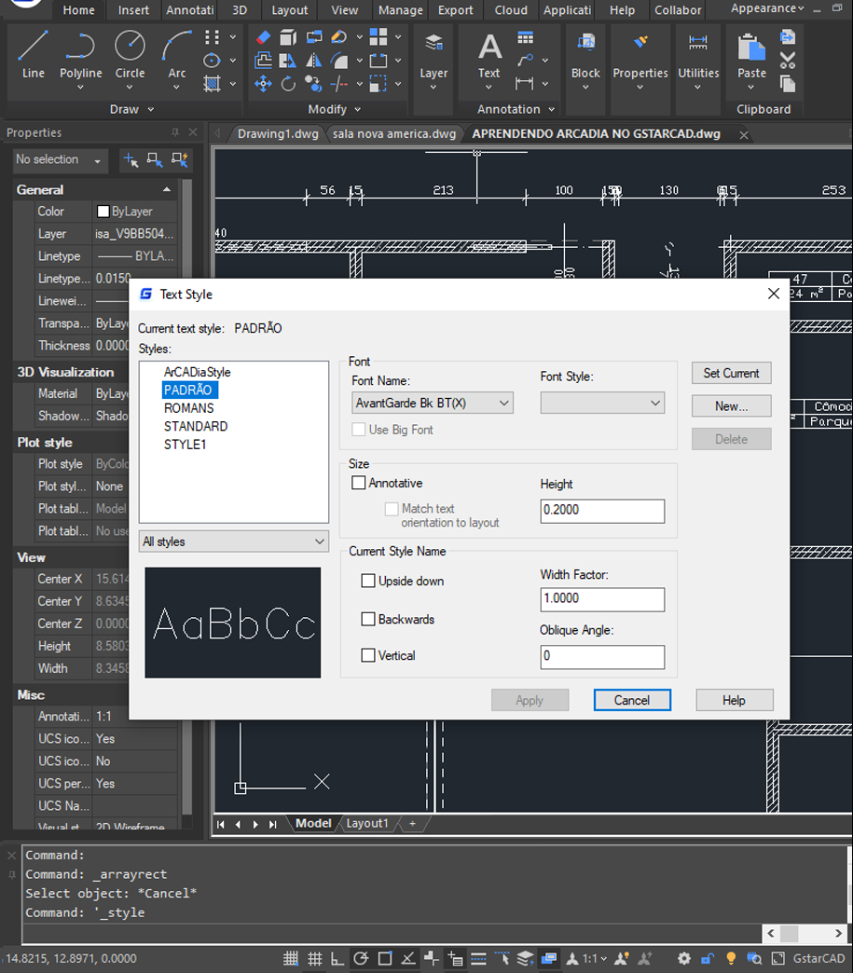Click the Oblique Angle input field
The height and width of the screenshot is (973, 853).
click(x=602, y=656)
